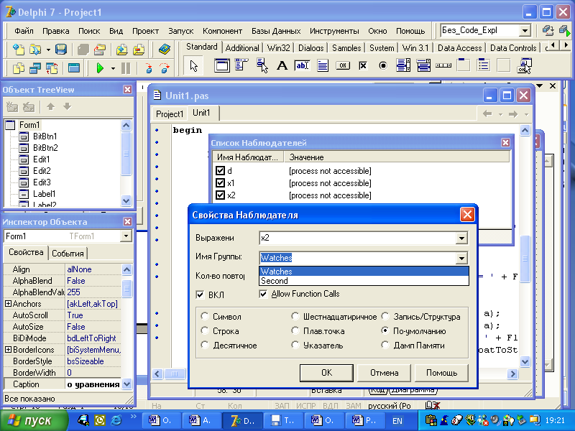The height and width of the screenshot is (431, 575).
Task: Choose Second from the group list
Action: coord(364,281)
